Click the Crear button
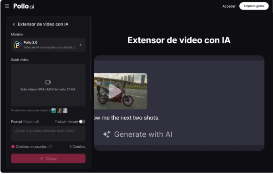 pos(48,159)
